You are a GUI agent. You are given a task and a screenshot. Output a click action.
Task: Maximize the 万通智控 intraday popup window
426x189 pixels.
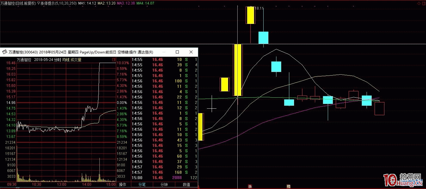(177, 52)
